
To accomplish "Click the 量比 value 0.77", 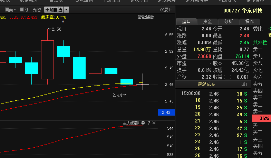I will click(244, 50).
